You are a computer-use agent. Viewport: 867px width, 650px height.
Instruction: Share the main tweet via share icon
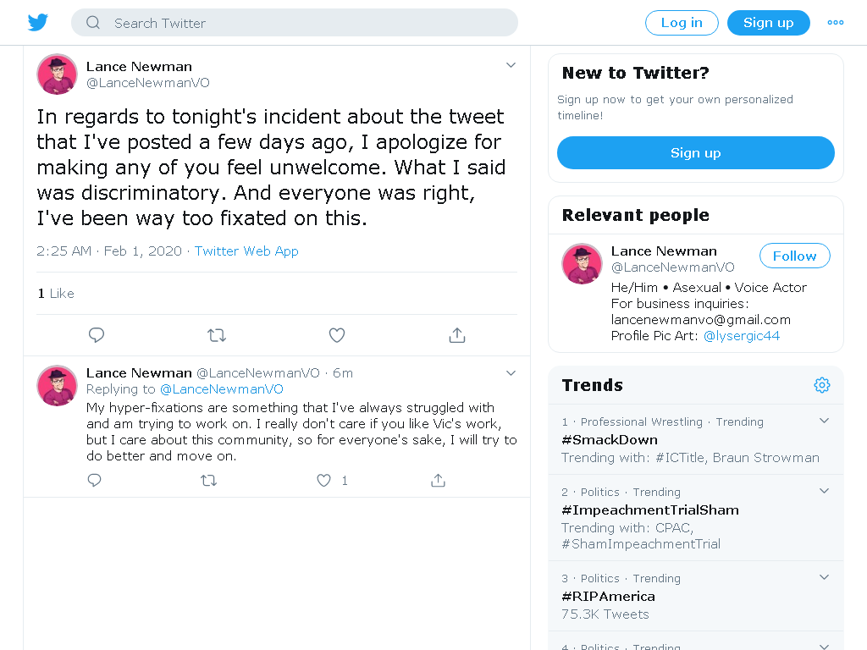pyautogui.click(x=457, y=335)
